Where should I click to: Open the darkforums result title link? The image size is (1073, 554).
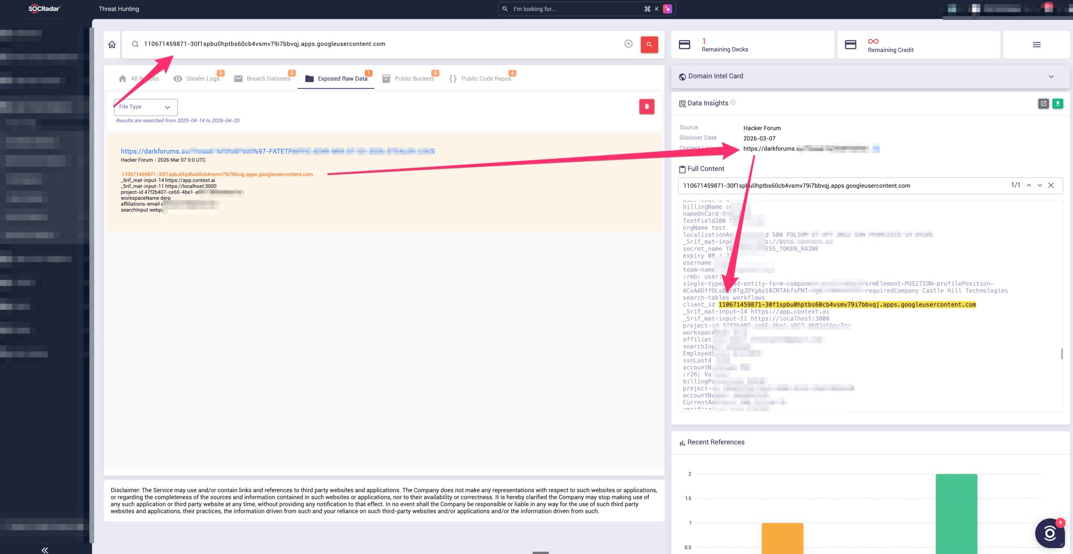(x=278, y=151)
